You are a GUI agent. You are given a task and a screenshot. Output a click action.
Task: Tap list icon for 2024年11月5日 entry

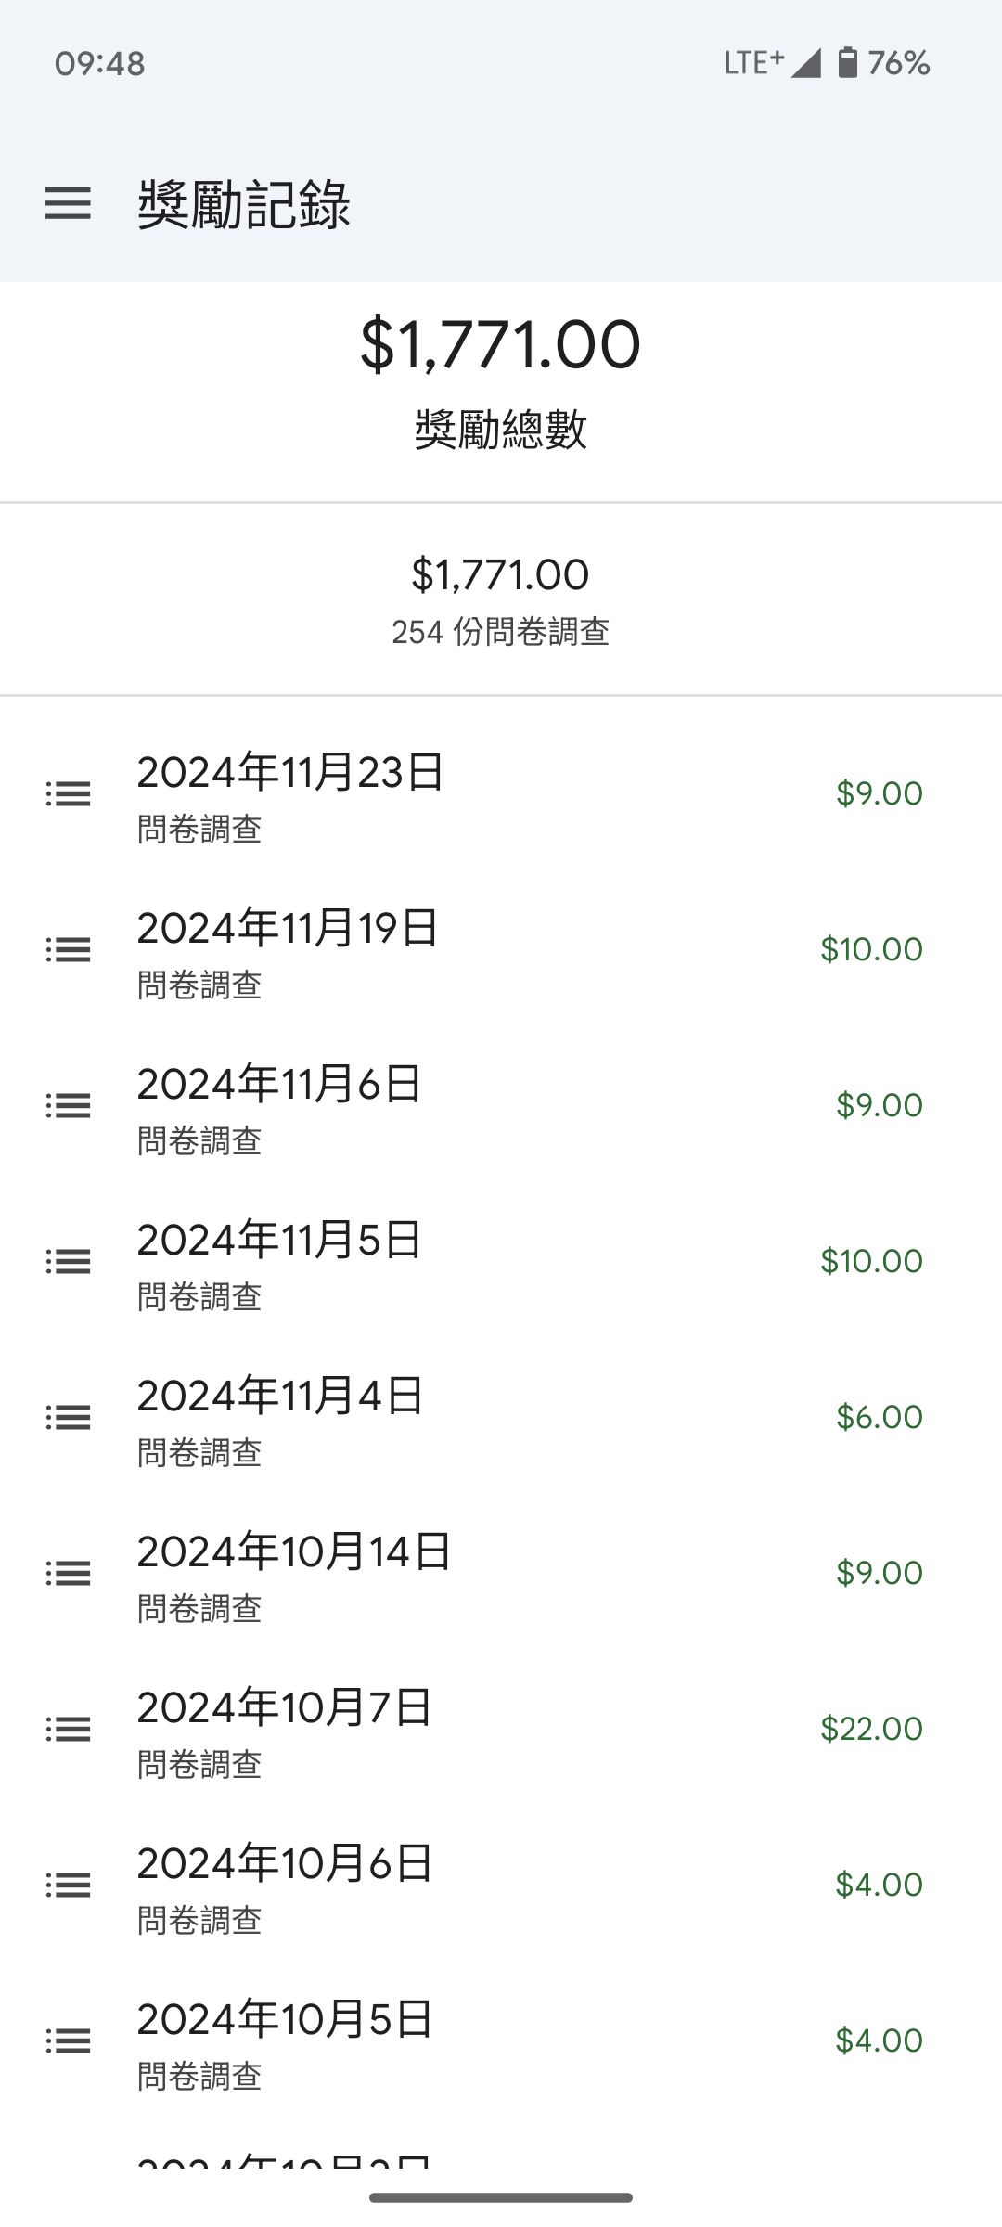[x=68, y=1262]
